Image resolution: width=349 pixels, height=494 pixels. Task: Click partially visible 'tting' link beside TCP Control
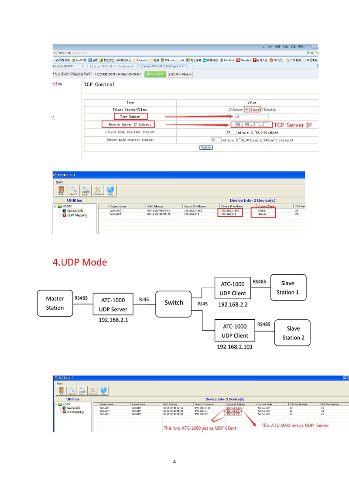(x=57, y=83)
